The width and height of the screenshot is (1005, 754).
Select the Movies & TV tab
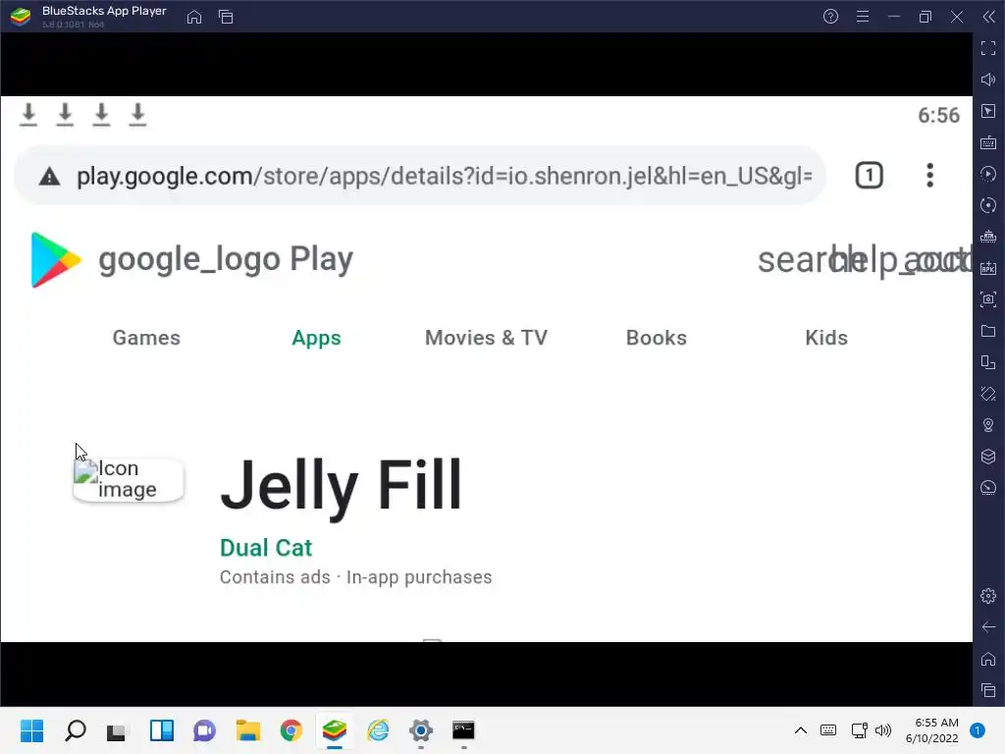click(x=487, y=338)
